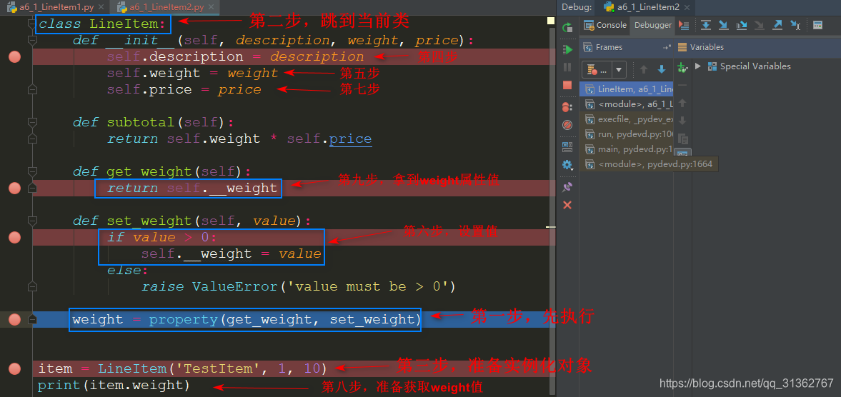Collapse the class LineItem code fold
841x397 pixels.
click(31, 24)
